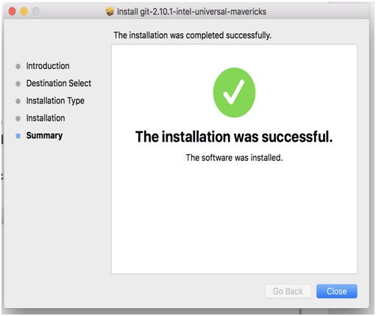Click "The installation was completed successfully." header line

pyautogui.click(x=192, y=35)
